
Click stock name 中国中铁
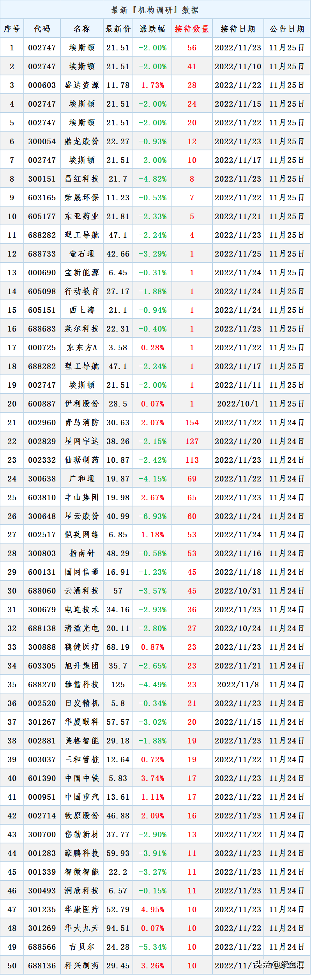[x=82, y=778]
